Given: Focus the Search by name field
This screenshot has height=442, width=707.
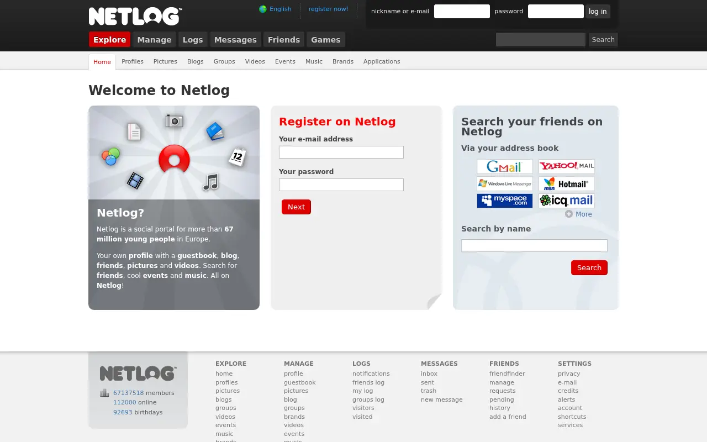Looking at the screenshot, I should click(x=534, y=245).
